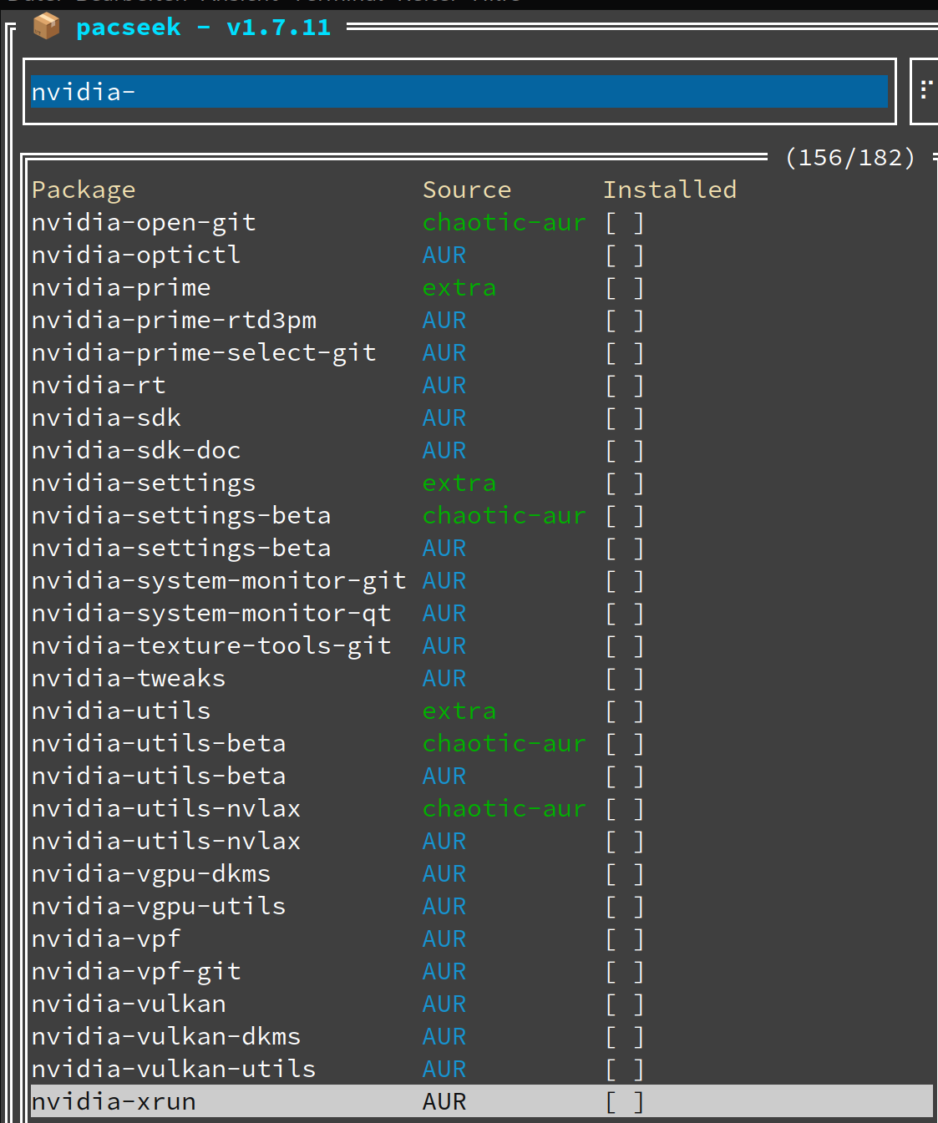The height and width of the screenshot is (1123, 938).
Task: Toggle the installed box for nvidia-xrun
Action: pyautogui.click(x=625, y=1102)
